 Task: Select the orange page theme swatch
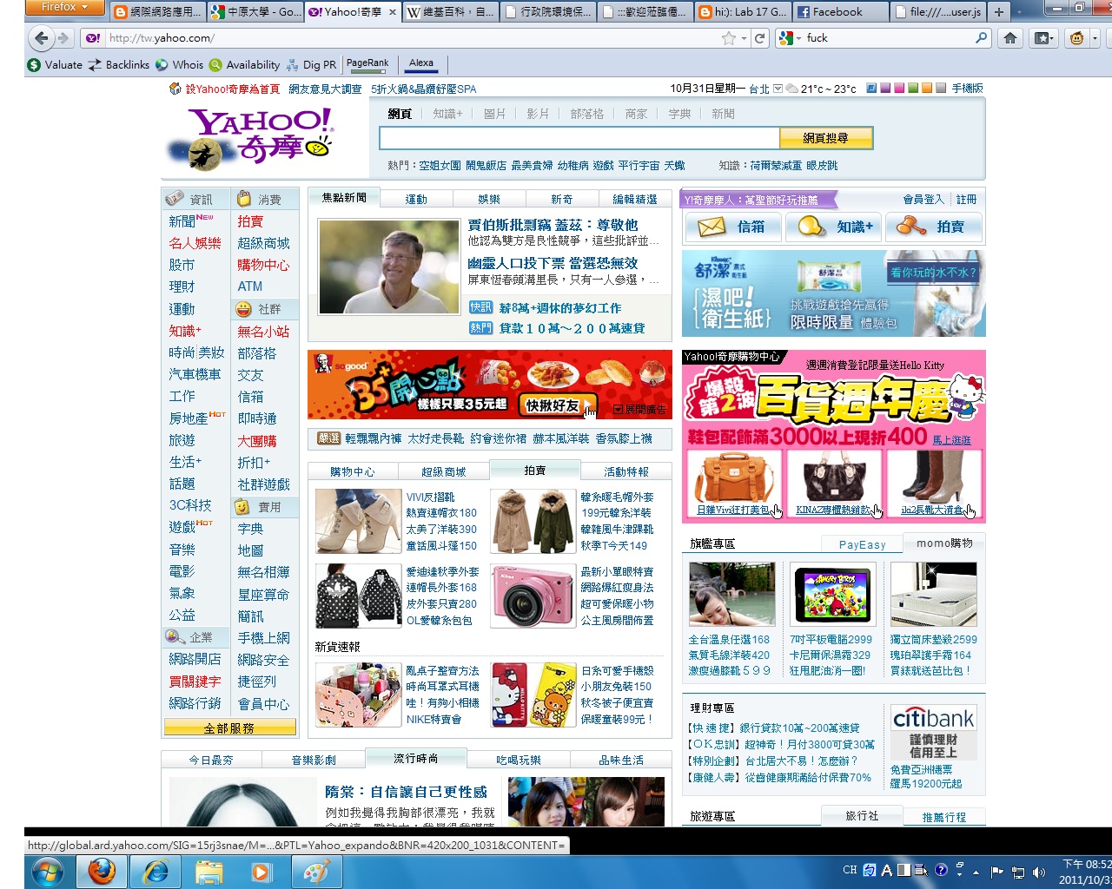click(927, 89)
